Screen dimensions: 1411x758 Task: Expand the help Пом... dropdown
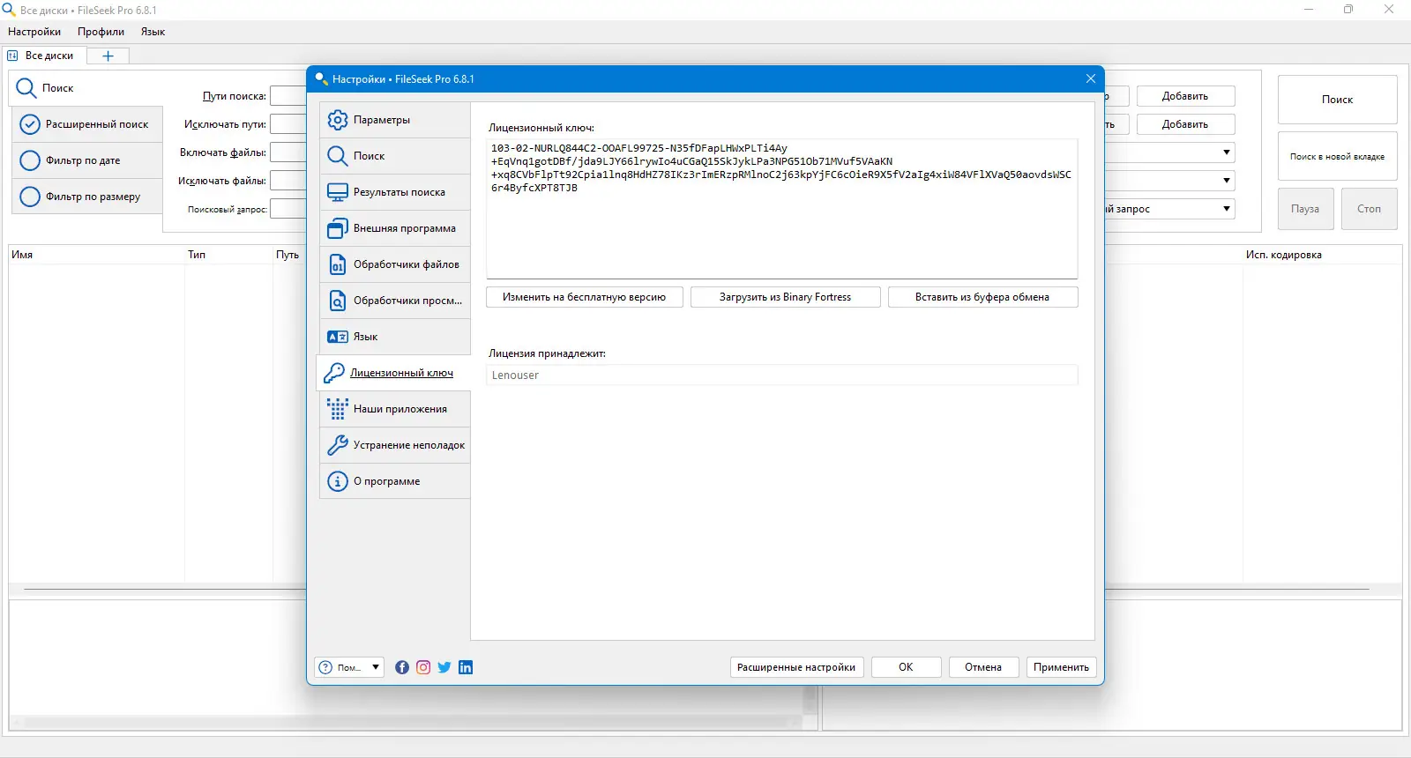pos(376,667)
